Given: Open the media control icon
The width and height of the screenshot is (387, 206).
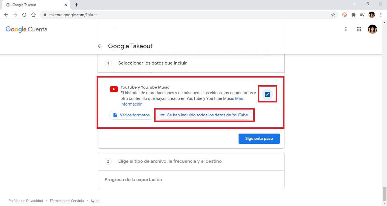Looking at the screenshot, I should (362, 15).
